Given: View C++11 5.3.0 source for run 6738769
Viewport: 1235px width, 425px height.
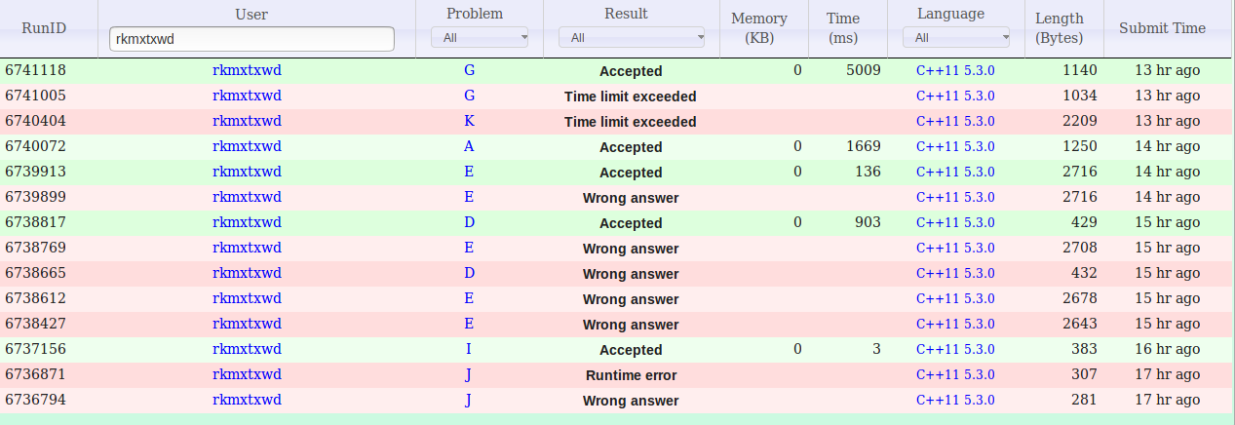Looking at the screenshot, I should click(x=955, y=248).
